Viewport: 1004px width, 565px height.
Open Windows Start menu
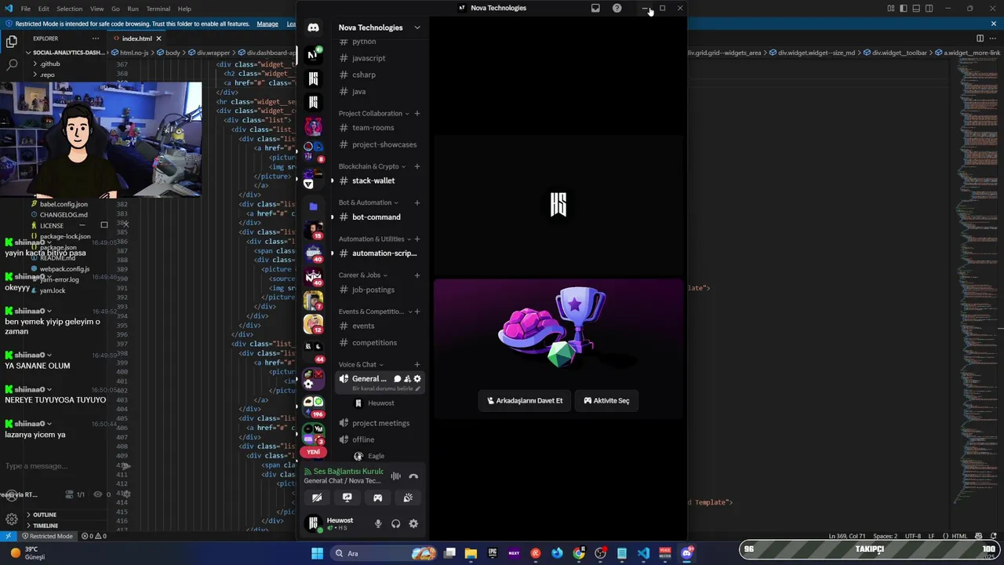pos(317,553)
